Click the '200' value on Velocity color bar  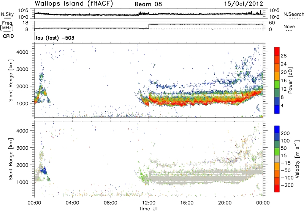pos(285,133)
